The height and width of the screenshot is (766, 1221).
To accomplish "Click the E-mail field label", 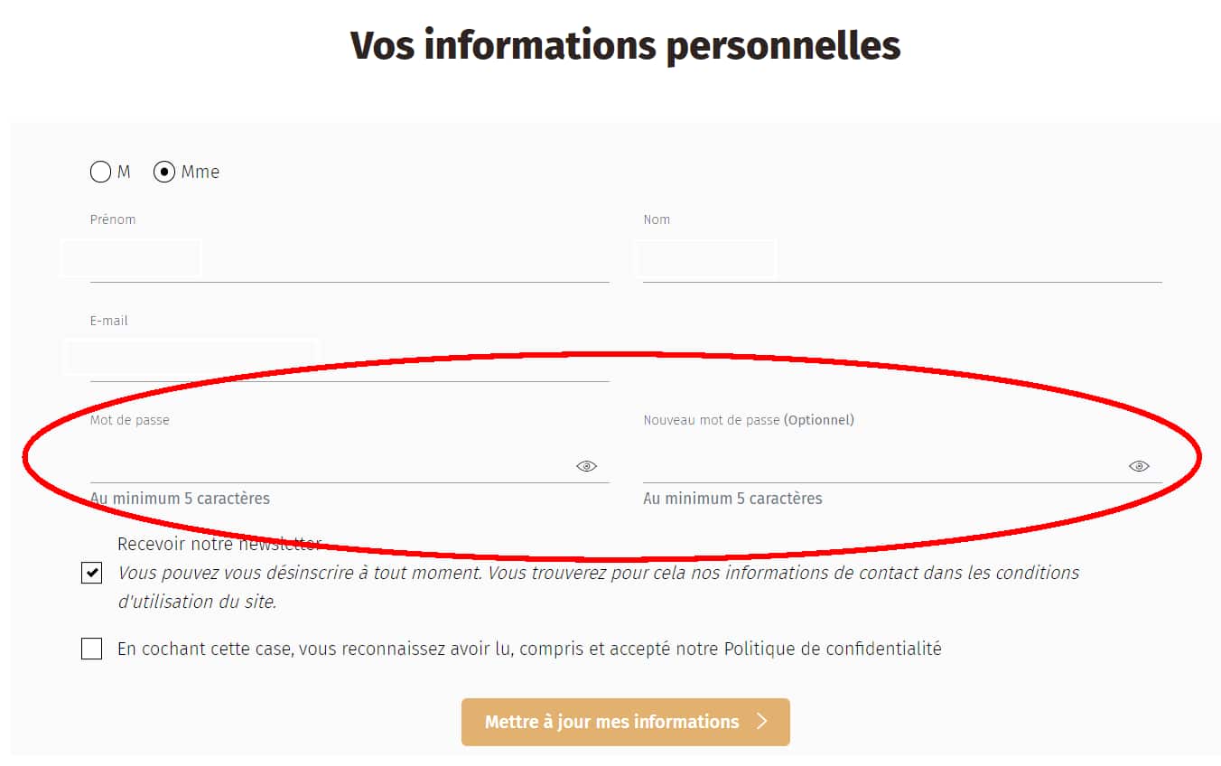I will [x=109, y=321].
